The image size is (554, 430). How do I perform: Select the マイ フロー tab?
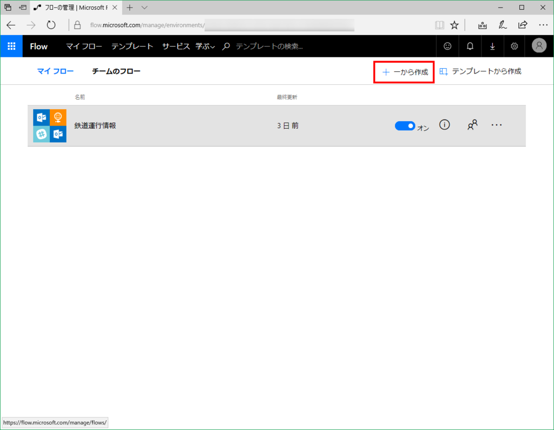[x=56, y=71]
